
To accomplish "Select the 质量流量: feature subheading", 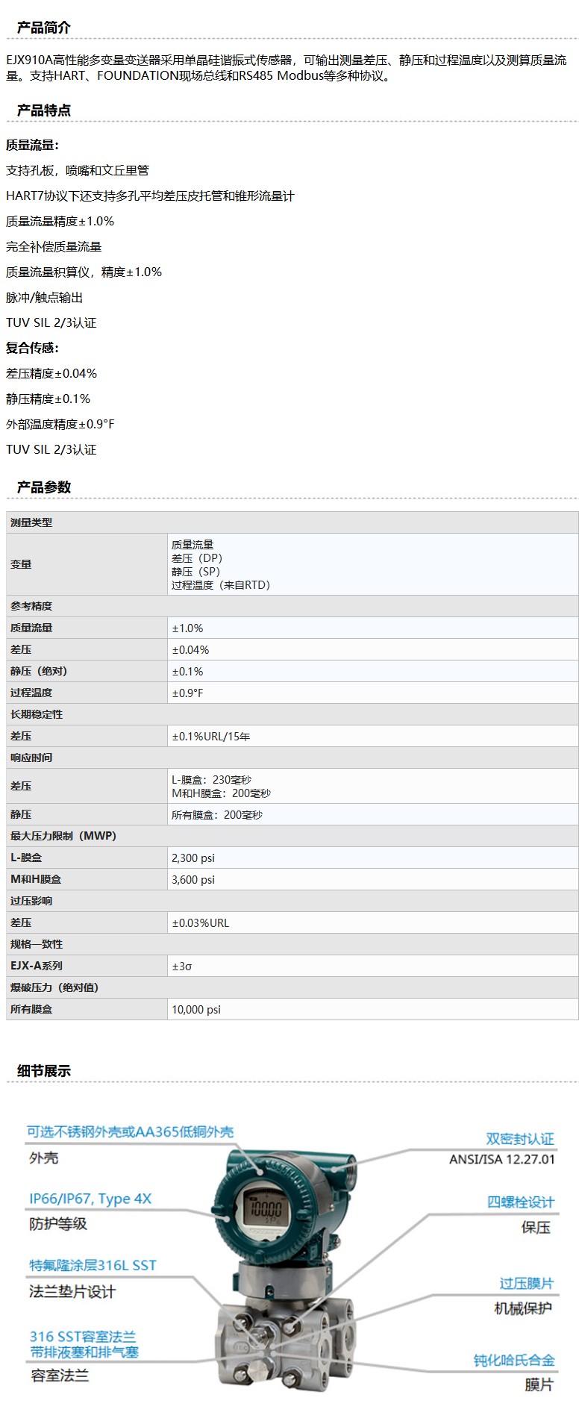I will [32, 145].
